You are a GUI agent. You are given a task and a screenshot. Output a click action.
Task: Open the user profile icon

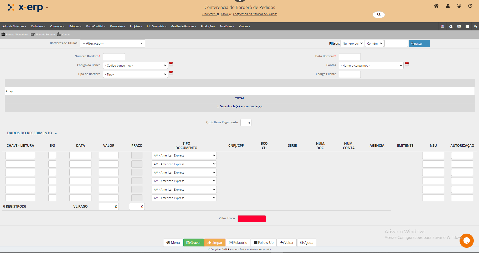(x=448, y=6)
